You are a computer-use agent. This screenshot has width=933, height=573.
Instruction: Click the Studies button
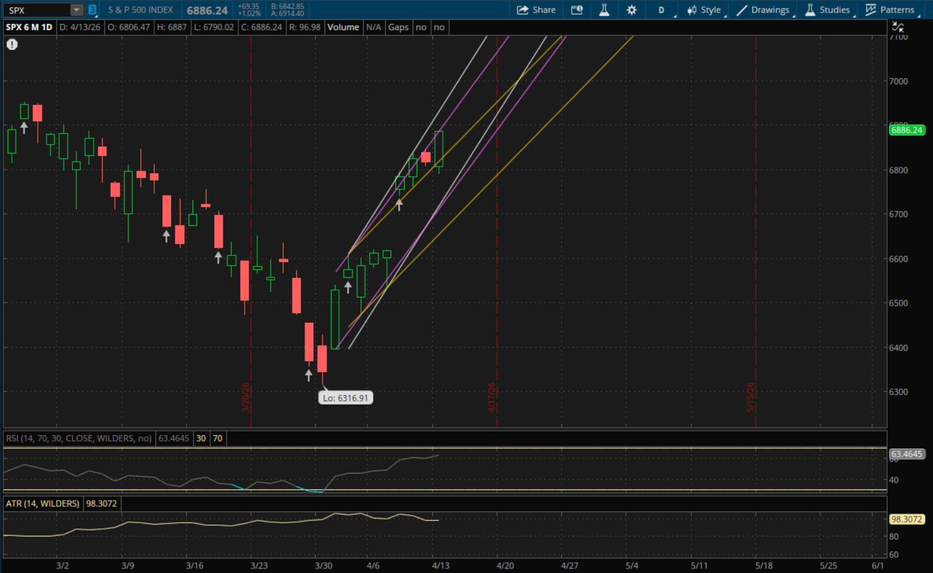pyautogui.click(x=827, y=10)
